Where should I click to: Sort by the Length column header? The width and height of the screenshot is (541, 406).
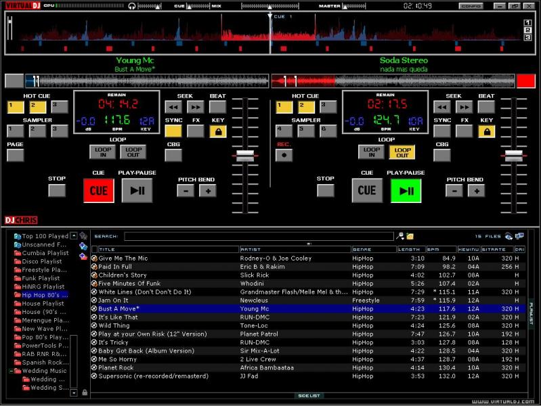tap(411, 250)
